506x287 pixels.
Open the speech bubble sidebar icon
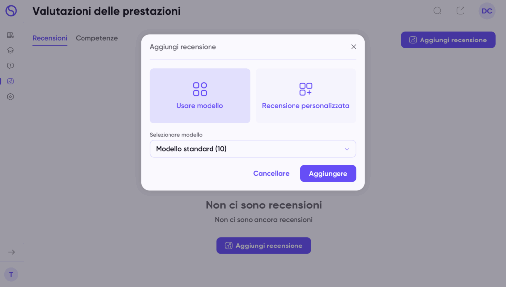click(11, 66)
